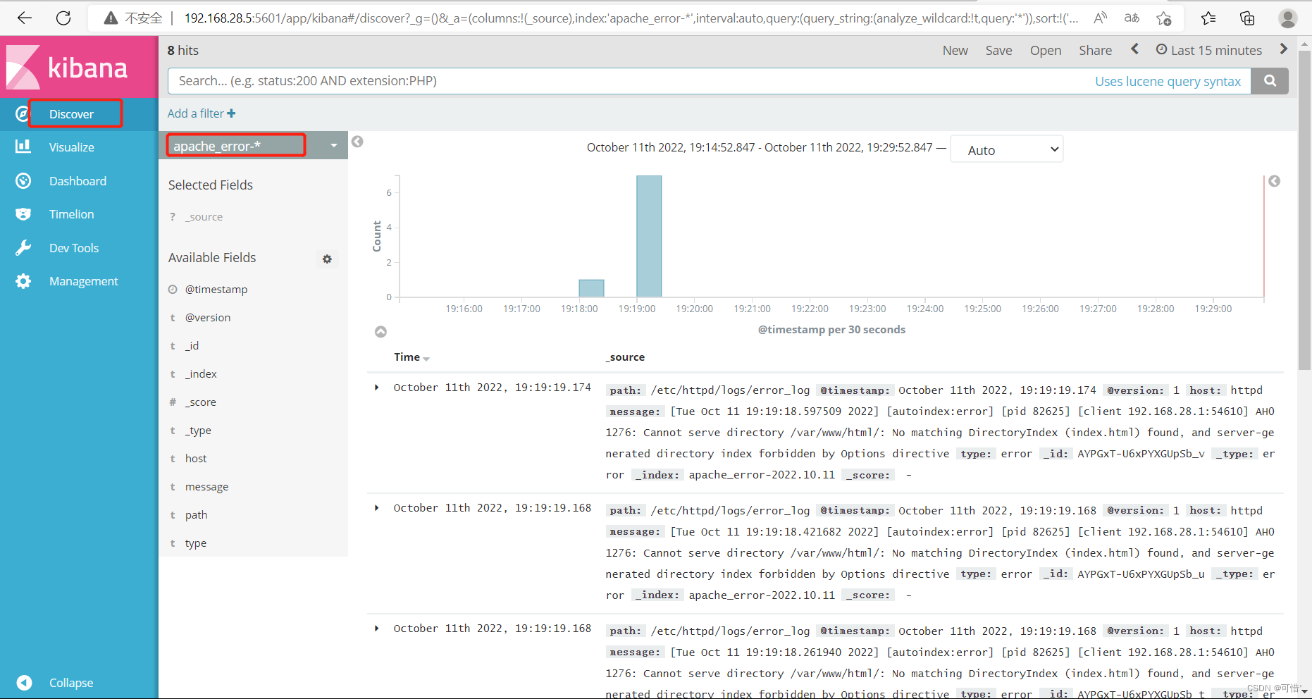Run search with the magnifier button
The width and height of the screenshot is (1312, 699).
[1270, 81]
